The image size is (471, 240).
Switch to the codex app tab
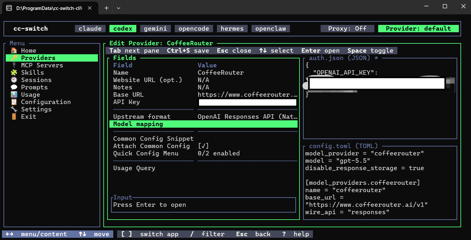tap(123, 28)
